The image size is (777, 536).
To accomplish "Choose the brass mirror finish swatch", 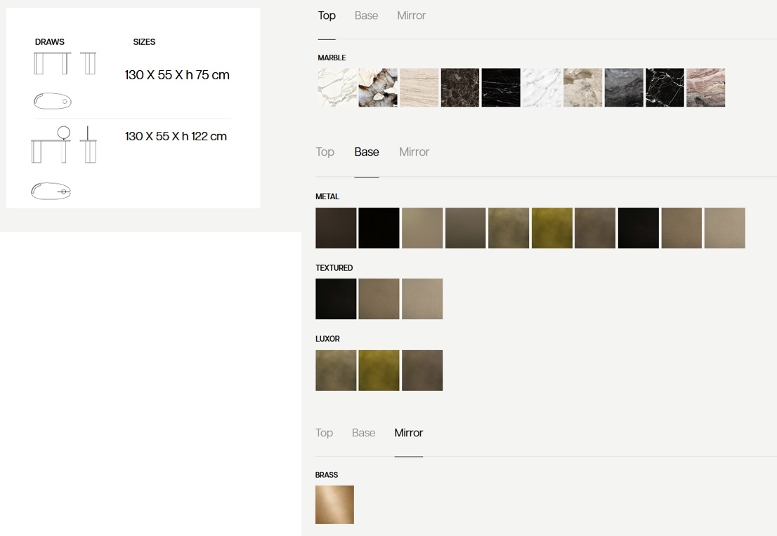I will click(334, 505).
